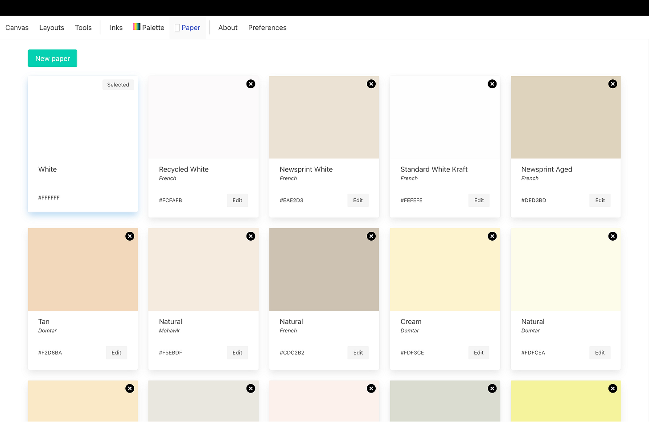Edit the Newsprint White paper

[358, 201]
